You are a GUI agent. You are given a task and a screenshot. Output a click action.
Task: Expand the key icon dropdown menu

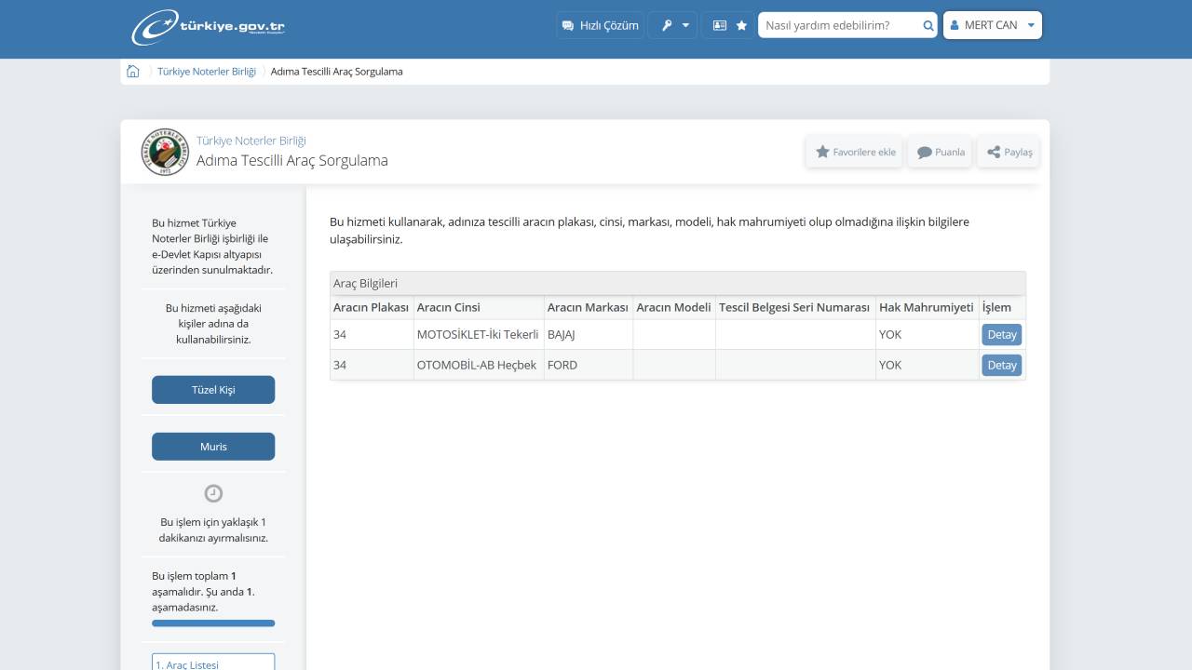point(674,25)
